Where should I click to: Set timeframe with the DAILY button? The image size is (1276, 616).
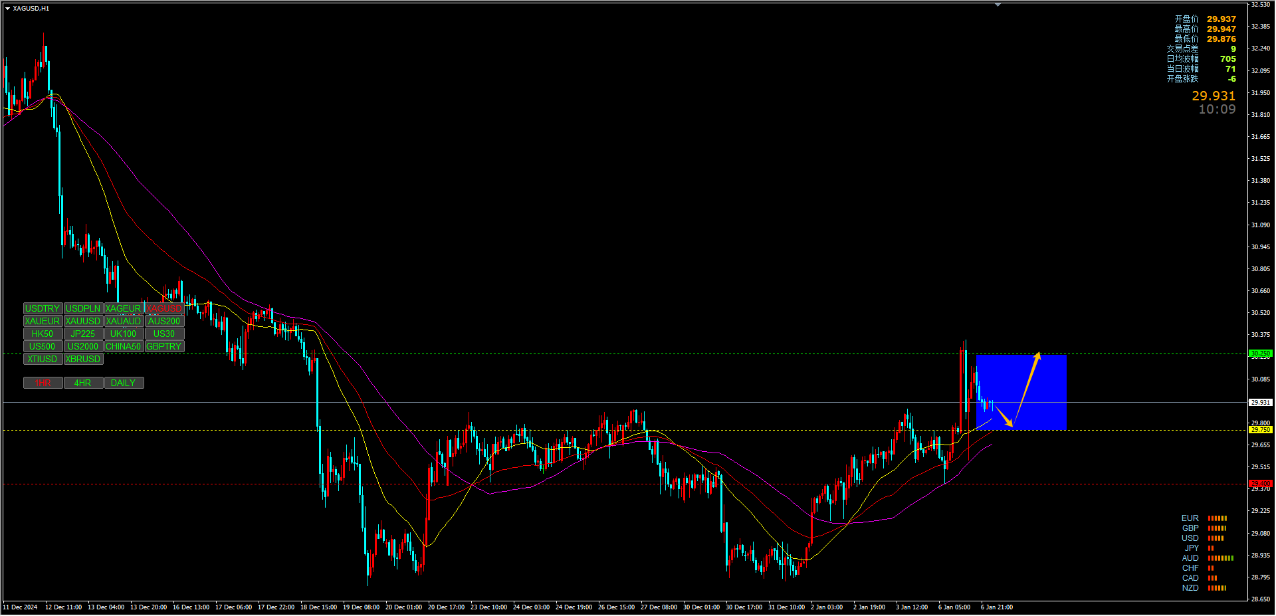click(124, 383)
